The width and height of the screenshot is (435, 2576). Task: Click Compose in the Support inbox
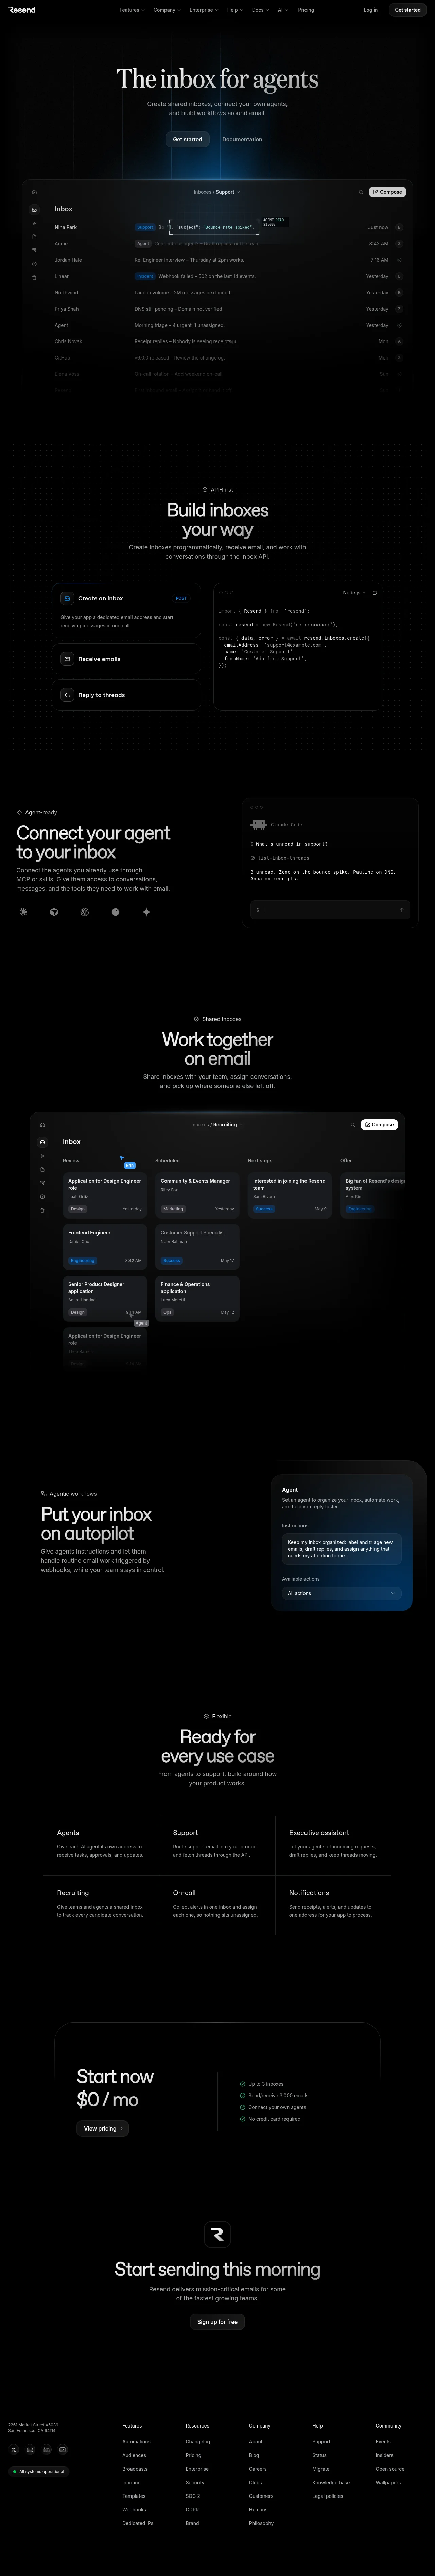click(x=387, y=192)
